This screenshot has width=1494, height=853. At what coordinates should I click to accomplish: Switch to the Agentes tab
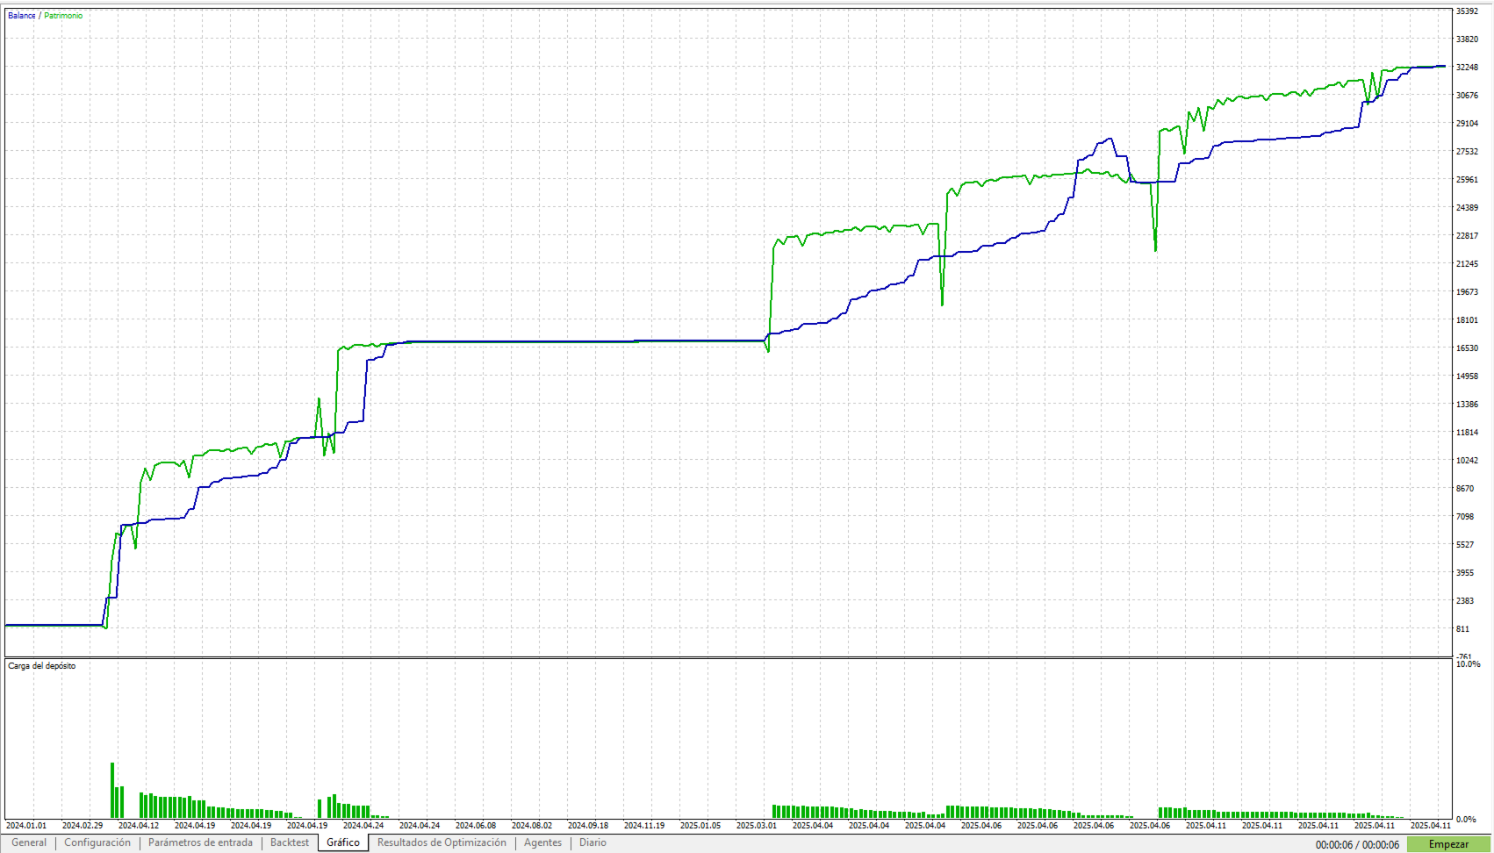point(542,842)
